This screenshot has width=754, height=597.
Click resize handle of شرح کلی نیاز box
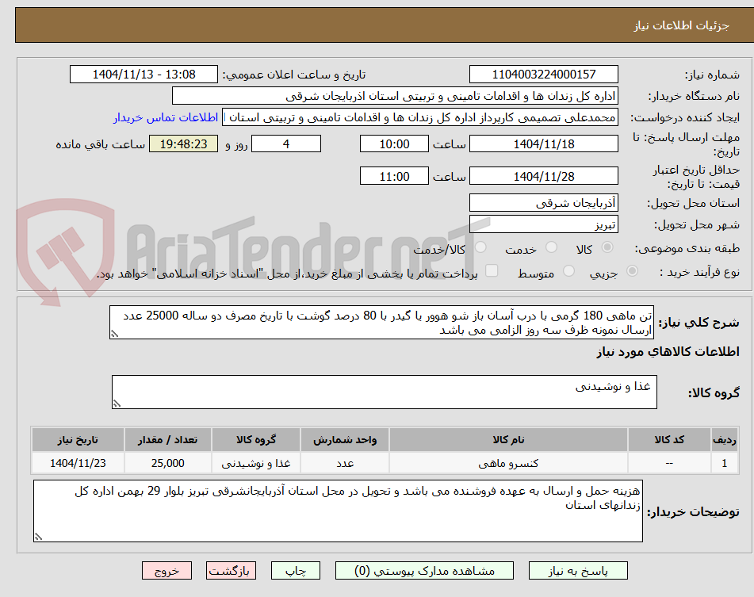pos(114,334)
